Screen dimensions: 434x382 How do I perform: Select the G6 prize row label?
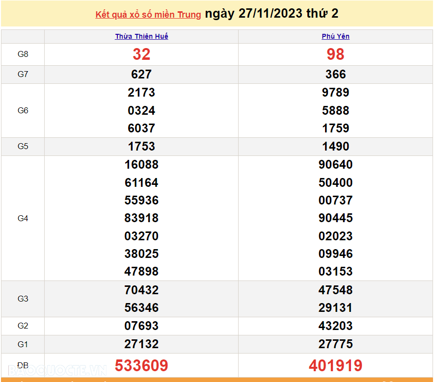click(23, 110)
